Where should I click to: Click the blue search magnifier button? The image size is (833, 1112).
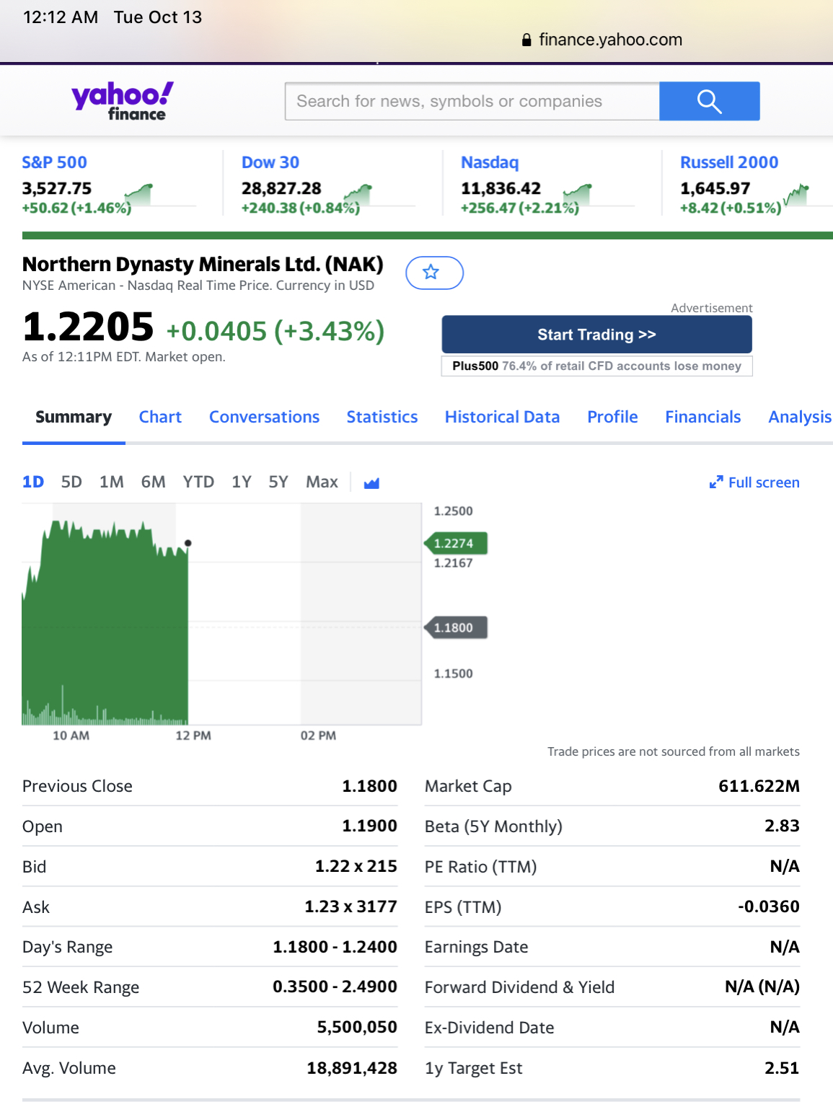(709, 102)
